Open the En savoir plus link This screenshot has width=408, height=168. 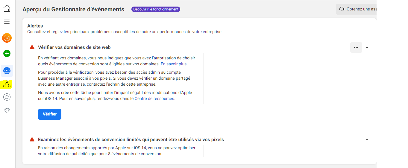(174, 64)
